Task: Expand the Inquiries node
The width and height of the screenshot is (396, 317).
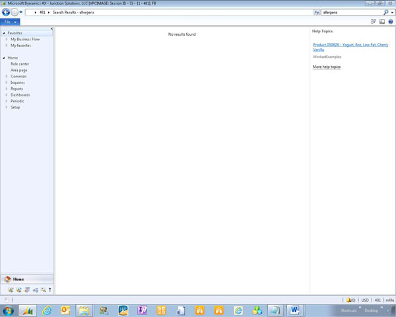Action: click(7, 83)
